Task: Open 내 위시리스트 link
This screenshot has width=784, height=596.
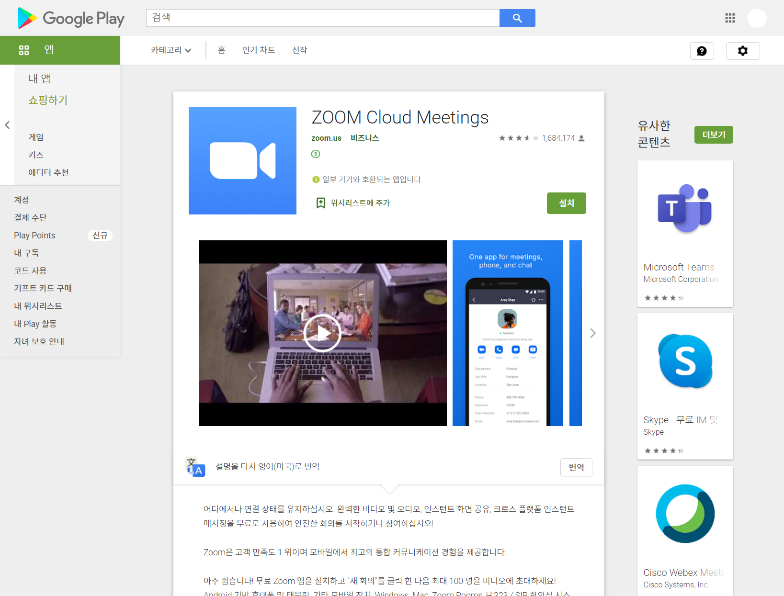Action: (38, 306)
